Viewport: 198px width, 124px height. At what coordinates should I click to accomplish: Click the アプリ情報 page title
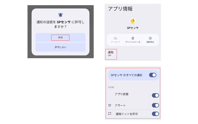tap(120, 9)
